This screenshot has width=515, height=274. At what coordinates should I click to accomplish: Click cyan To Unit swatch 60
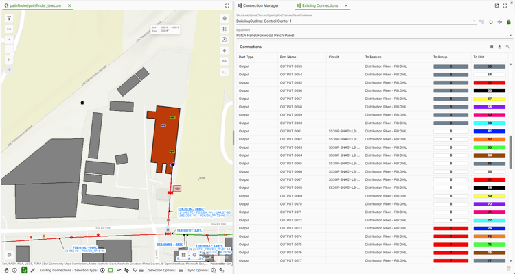click(x=490, y=123)
